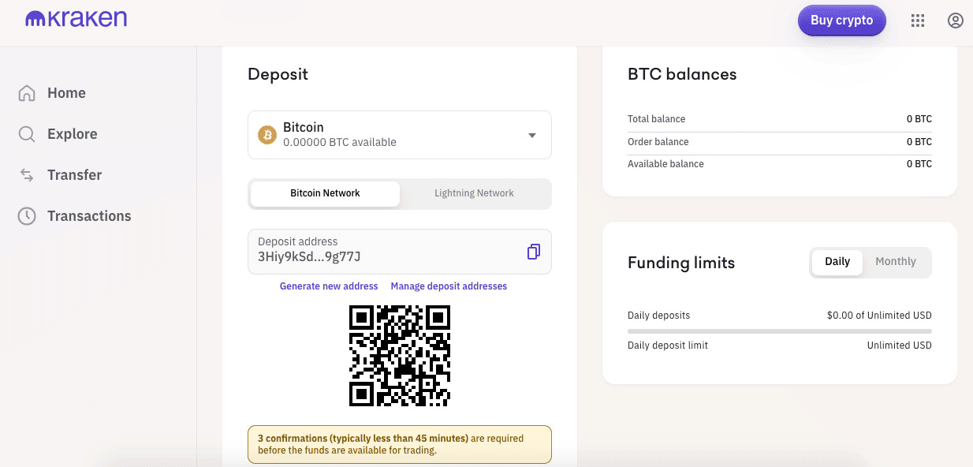
Task: Switch funding limits to Monthly
Action: point(896,261)
